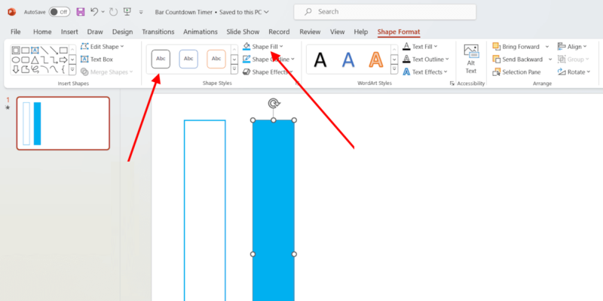Pick the straight line shape
603x301 pixels.
coord(44,50)
